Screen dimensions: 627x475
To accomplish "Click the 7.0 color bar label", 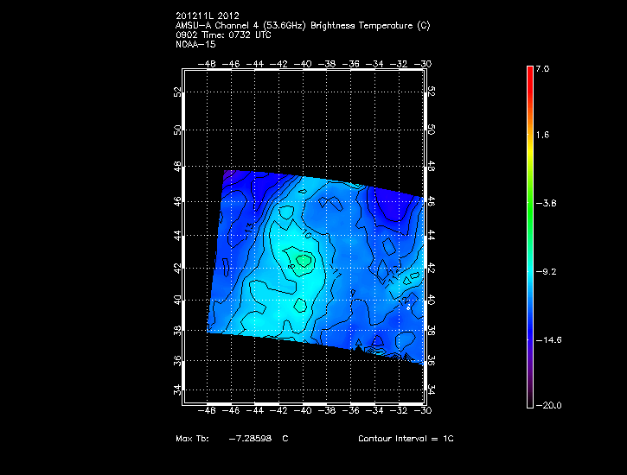I will (541, 68).
